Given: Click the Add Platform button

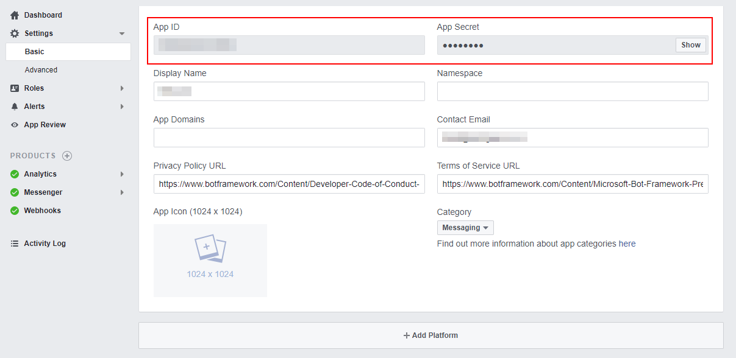Looking at the screenshot, I should pos(431,335).
